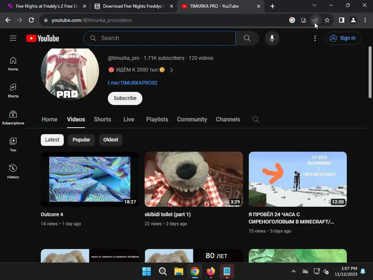373x280 pixels.
Task: Open the YouTube hamburger guide menu
Action: point(13,38)
